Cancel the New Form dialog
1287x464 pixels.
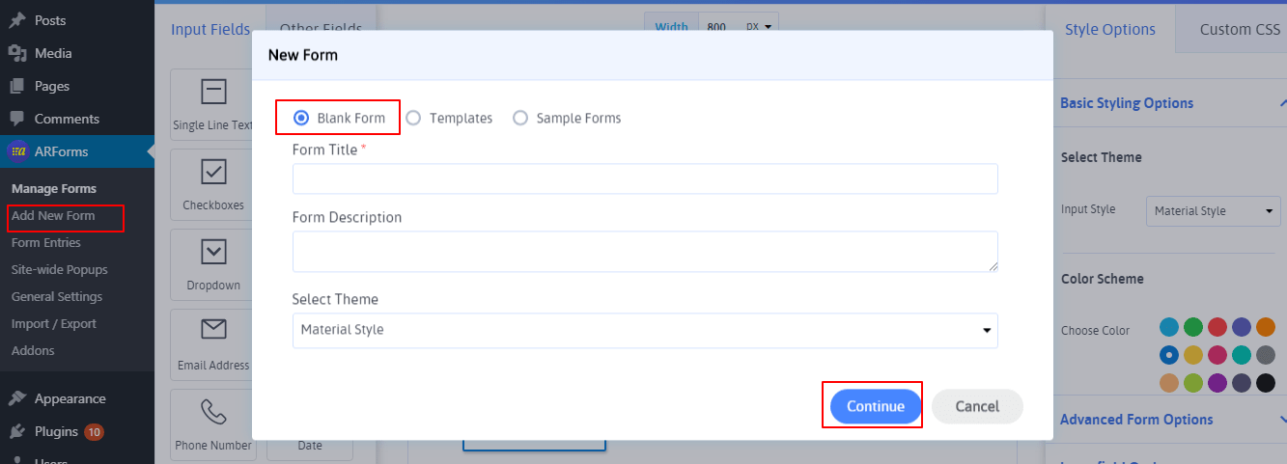pos(976,406)
